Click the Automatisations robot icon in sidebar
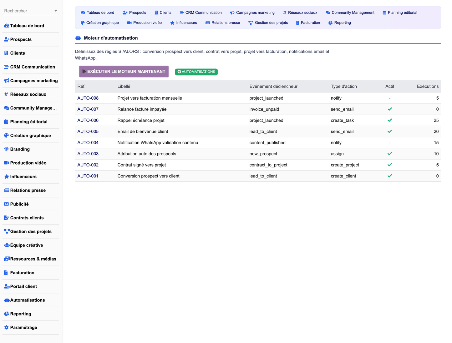Screen dimensions: 452x343 click(7, 300)
